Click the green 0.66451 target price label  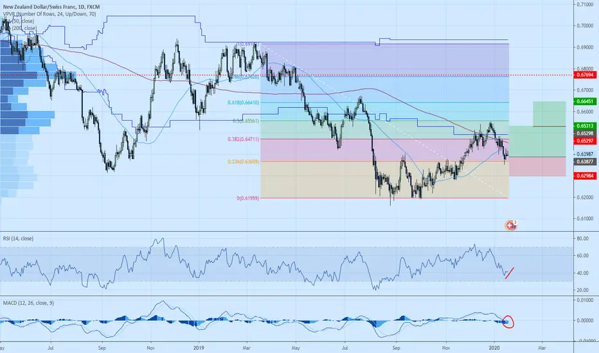(x=585, y=101)
